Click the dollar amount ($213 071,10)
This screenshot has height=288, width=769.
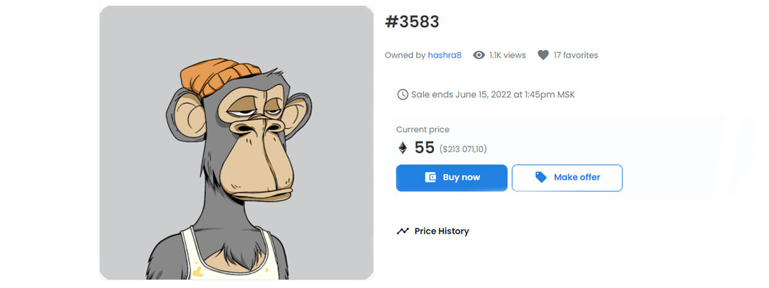pos(463,149)
